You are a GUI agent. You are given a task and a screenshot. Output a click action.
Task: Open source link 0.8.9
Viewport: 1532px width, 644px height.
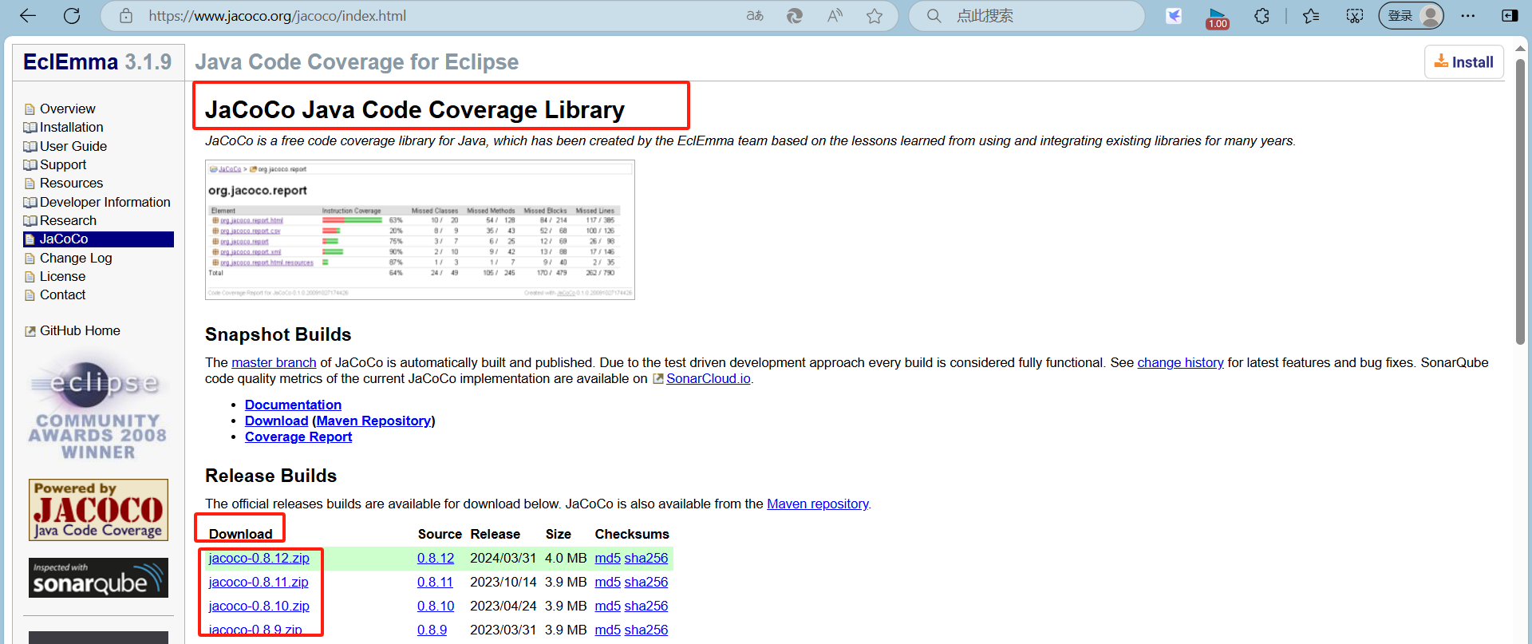[x=432, y=630]
